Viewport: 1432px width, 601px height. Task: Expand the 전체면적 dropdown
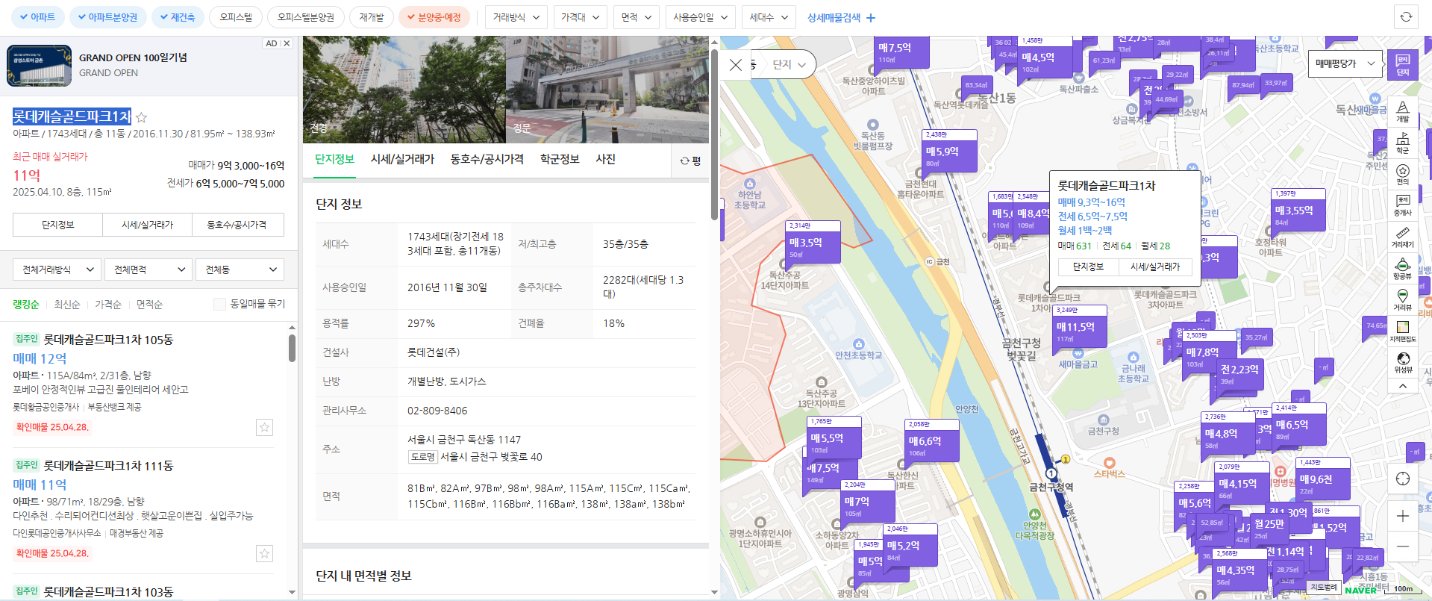click(148, 270)
